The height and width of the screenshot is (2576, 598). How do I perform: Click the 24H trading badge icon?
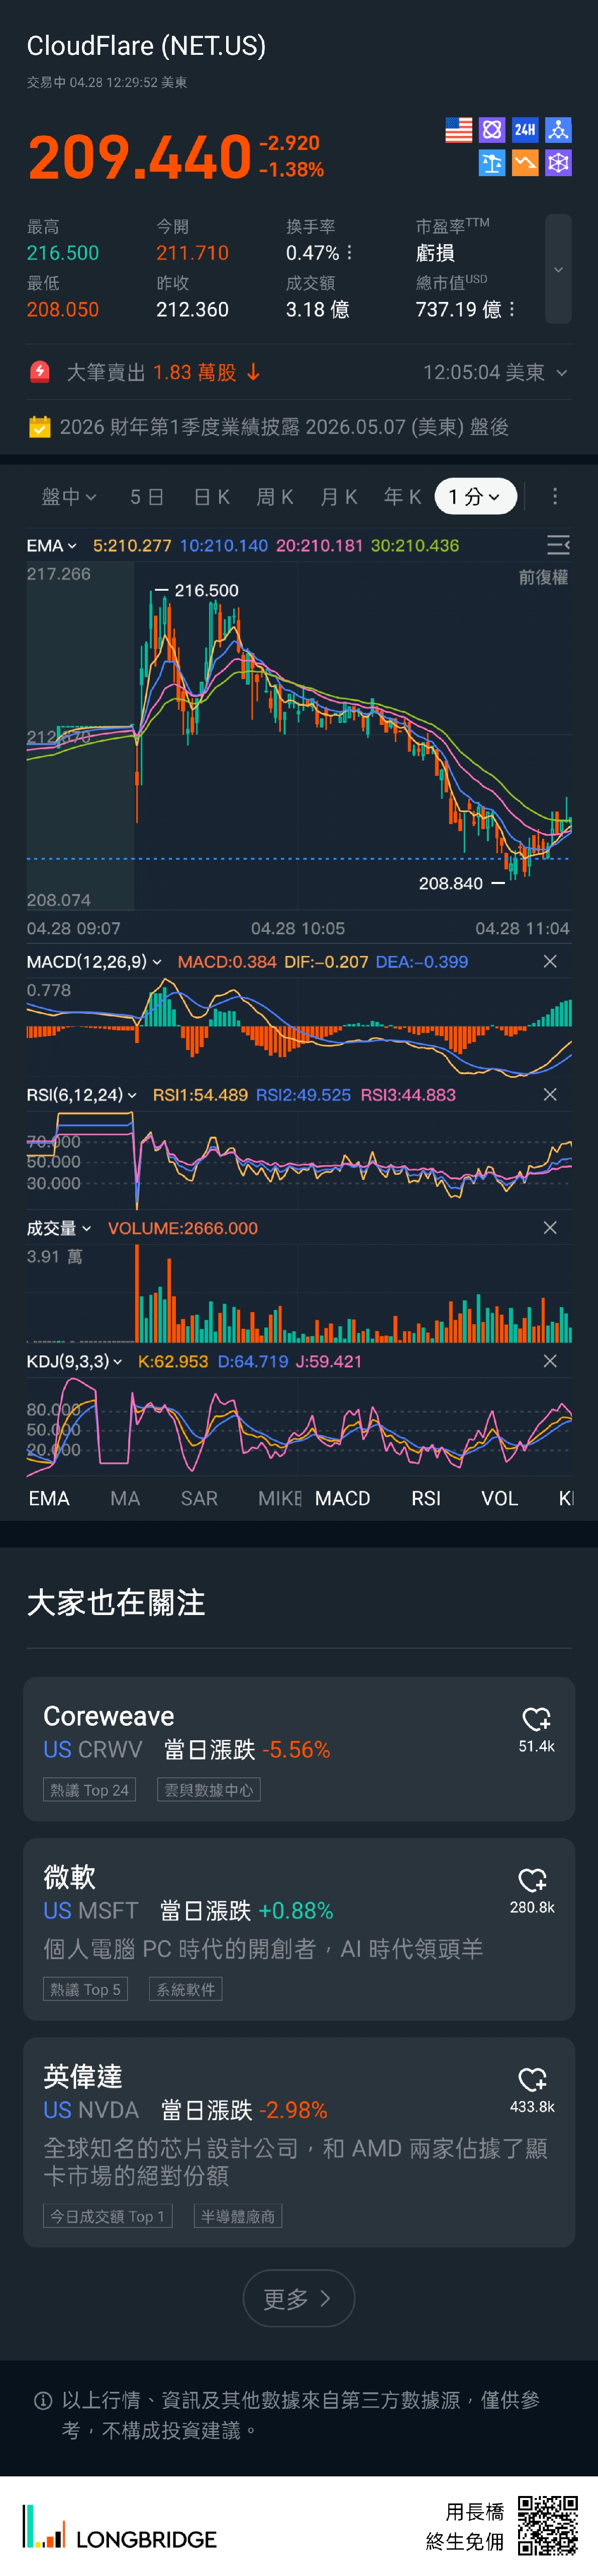(x=525, y=130)
